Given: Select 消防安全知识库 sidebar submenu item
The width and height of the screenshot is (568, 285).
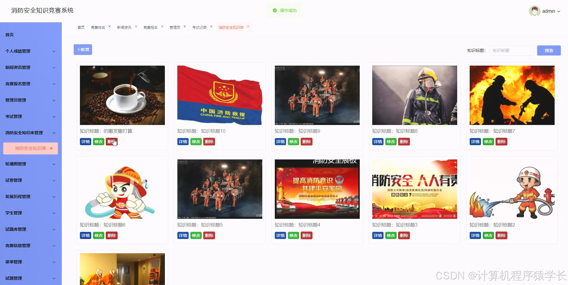Looking at the screenshot, I should tap(31, 148).
